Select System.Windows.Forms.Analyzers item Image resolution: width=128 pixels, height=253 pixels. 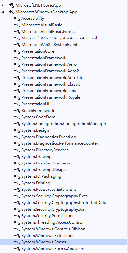pos(53,249)
